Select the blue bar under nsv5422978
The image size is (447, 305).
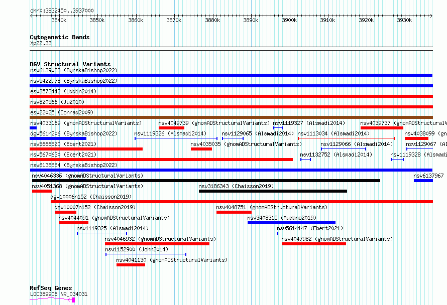pyautogui.click(x=231, y=86)
